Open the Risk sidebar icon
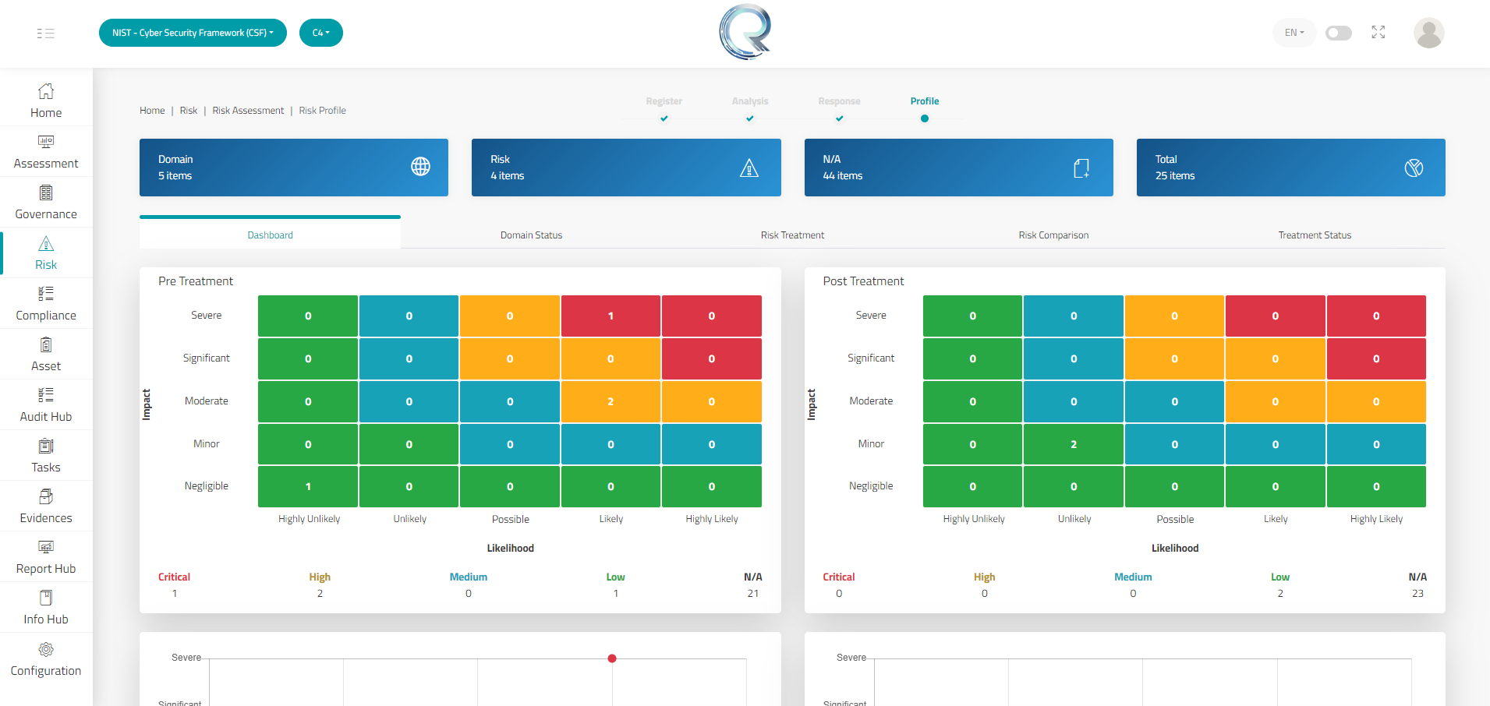 point(46,243)
